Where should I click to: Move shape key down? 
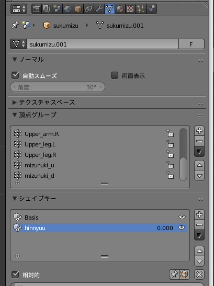pyautogui.click(x=199, y=261)
